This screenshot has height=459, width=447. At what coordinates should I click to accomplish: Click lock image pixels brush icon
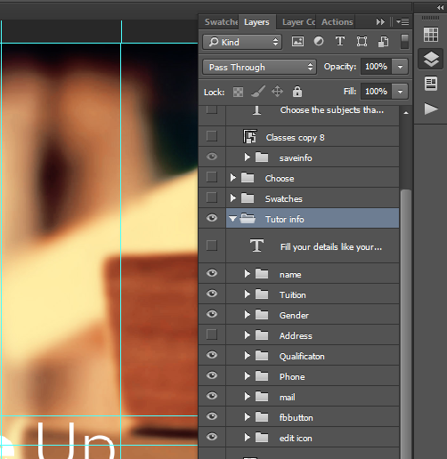tap(258, 92)
